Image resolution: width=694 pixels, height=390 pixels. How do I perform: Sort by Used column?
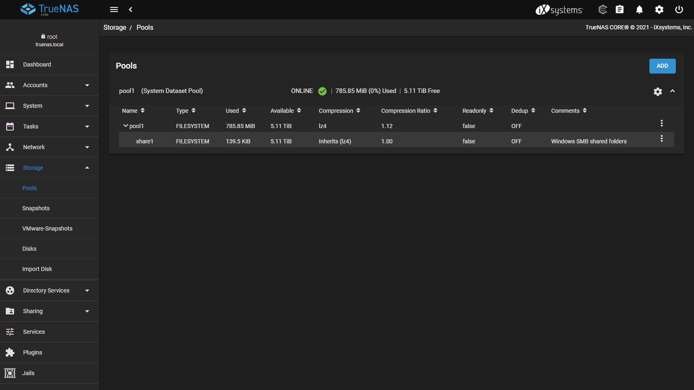coord(236,111)
